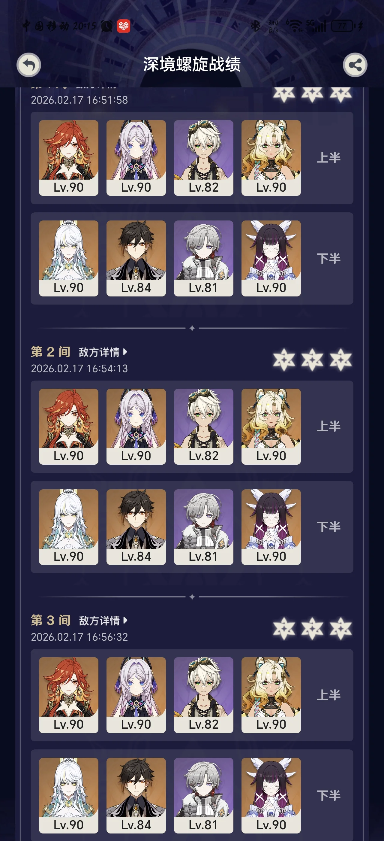Expand 敌方详情 for 第 2 间
Viewport: 384px width, 841px height.
(103, 352)
